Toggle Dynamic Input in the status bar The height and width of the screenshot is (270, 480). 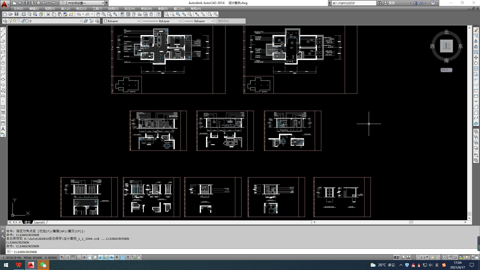pos(111,257)
